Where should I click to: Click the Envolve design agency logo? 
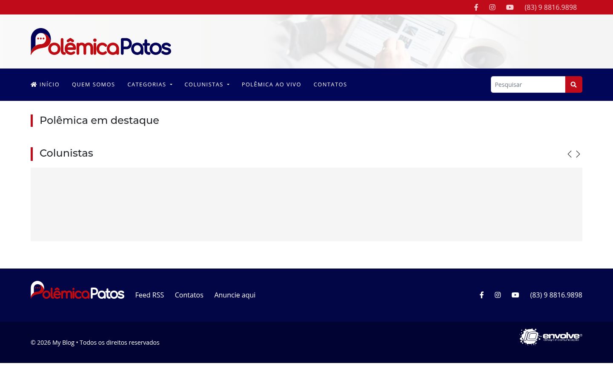[551, 337]
